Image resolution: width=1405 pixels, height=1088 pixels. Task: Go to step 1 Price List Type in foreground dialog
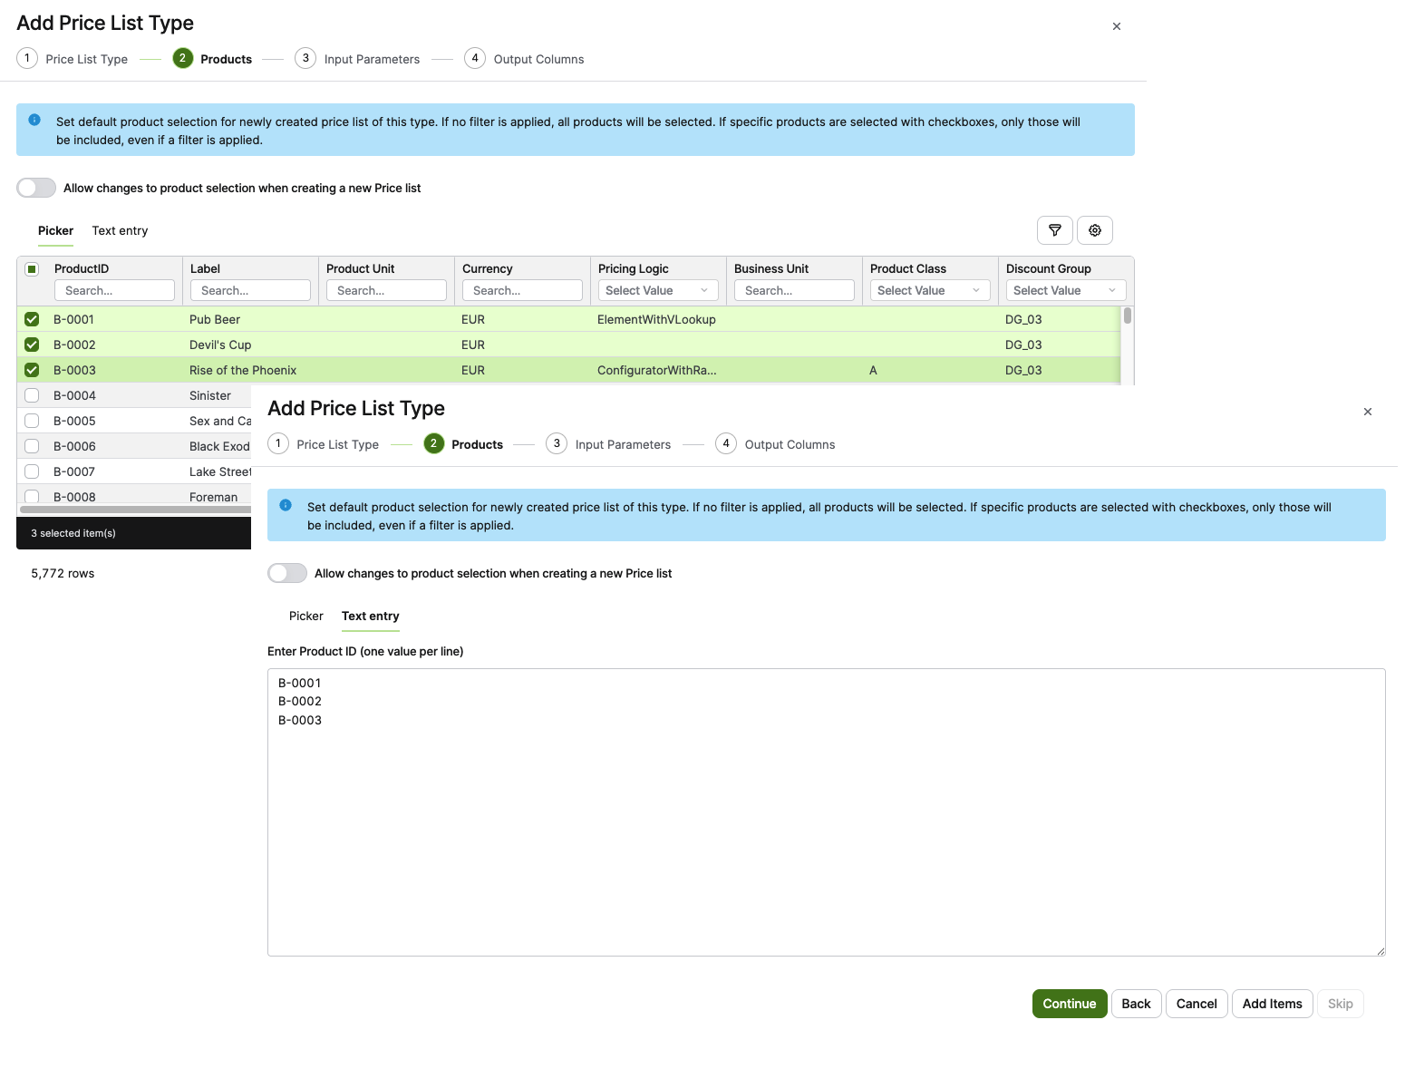[x=324, y=444]
